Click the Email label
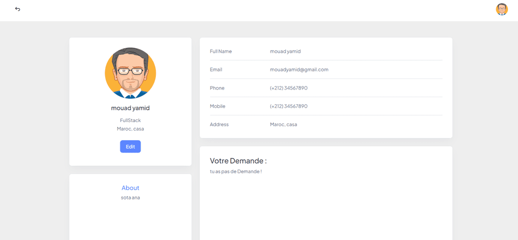 click(x=216, y=70)
